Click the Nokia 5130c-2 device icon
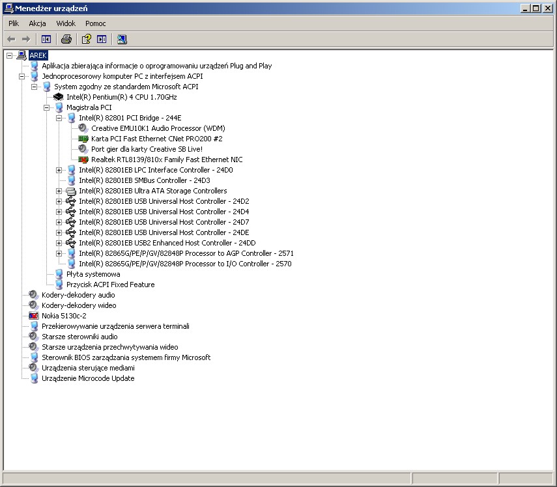 click(34, 316)
